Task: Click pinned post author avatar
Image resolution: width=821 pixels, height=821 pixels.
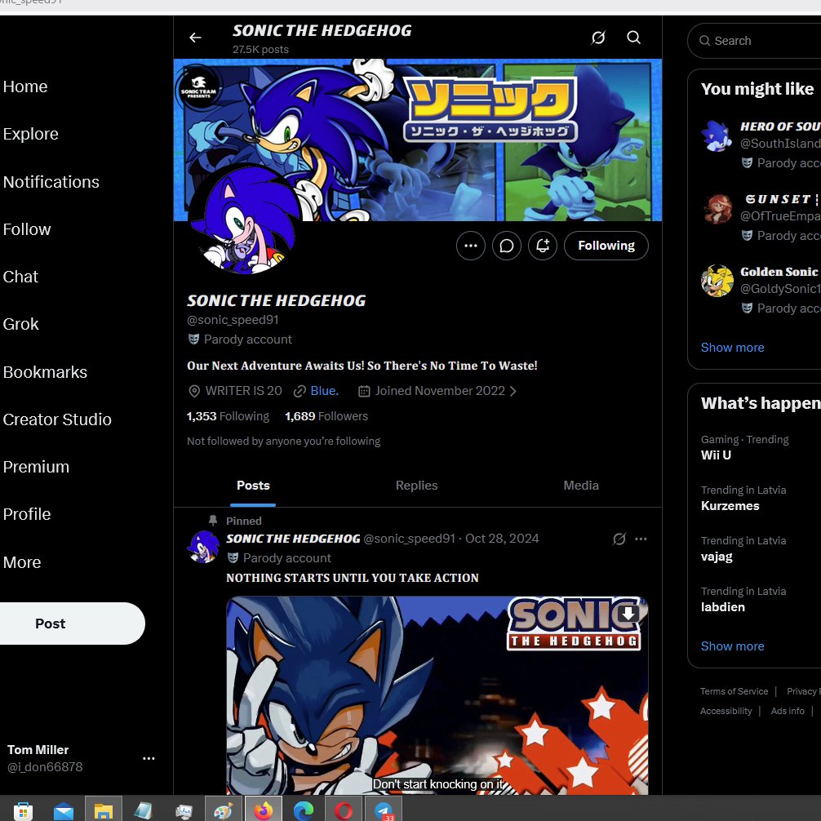Action: point(203,547)
